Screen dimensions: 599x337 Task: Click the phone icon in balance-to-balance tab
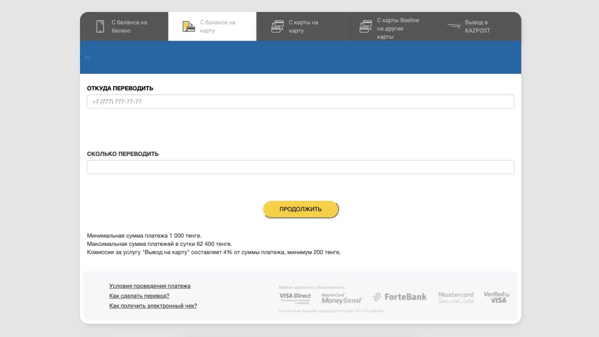pyautogui.click(x=100, y=26)
